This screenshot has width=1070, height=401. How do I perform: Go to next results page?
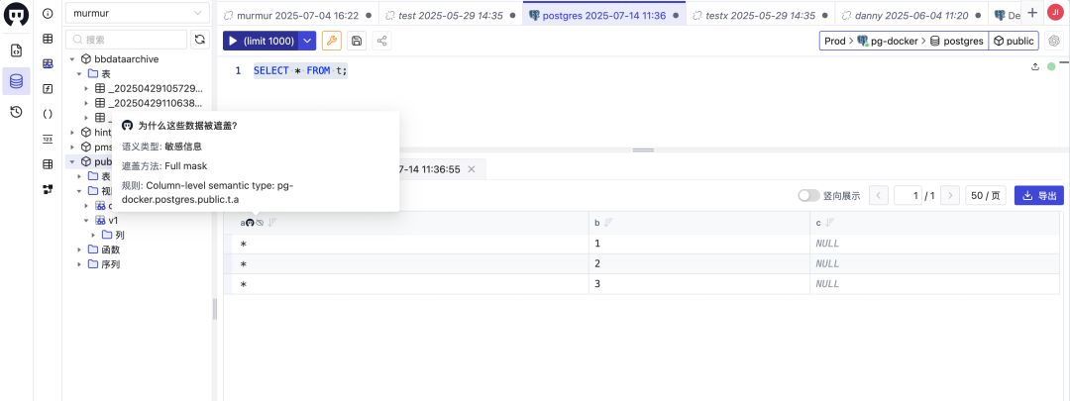pyautogui.click(x=950, y=196)
